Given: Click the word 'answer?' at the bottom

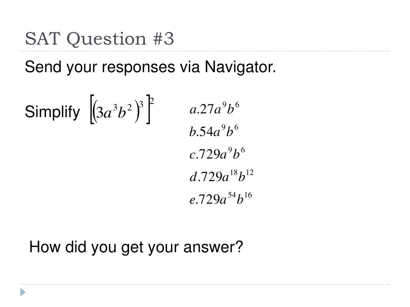Looking at the screenshot, I should pyautogui.click(x=213, y=247).
